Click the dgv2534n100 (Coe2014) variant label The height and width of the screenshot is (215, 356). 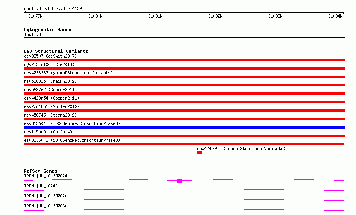coord(49,64)
